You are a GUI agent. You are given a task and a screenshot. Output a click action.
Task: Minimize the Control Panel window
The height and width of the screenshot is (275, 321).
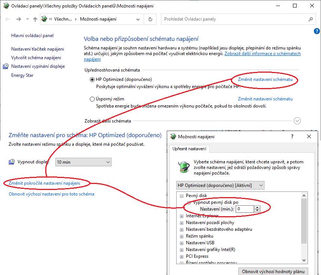click(x=278, y=6)
